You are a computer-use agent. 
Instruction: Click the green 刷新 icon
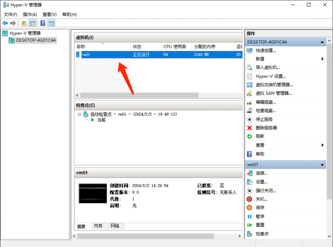tap(250, 136)
